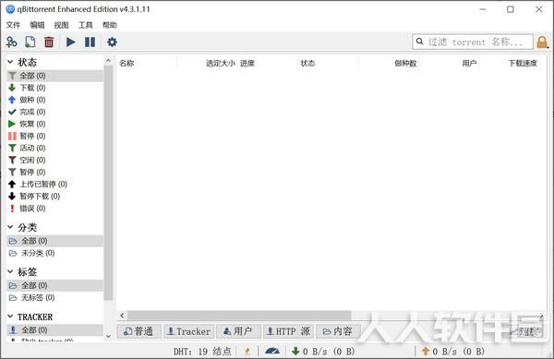Click the torrent list horizontal scrollbar

239,316
